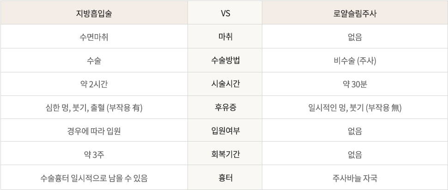This screenshot has height=190, width=448.
Task: Select the 주사바늘 자국 cell
Action: pyautogui.click(x=355, y=178)
